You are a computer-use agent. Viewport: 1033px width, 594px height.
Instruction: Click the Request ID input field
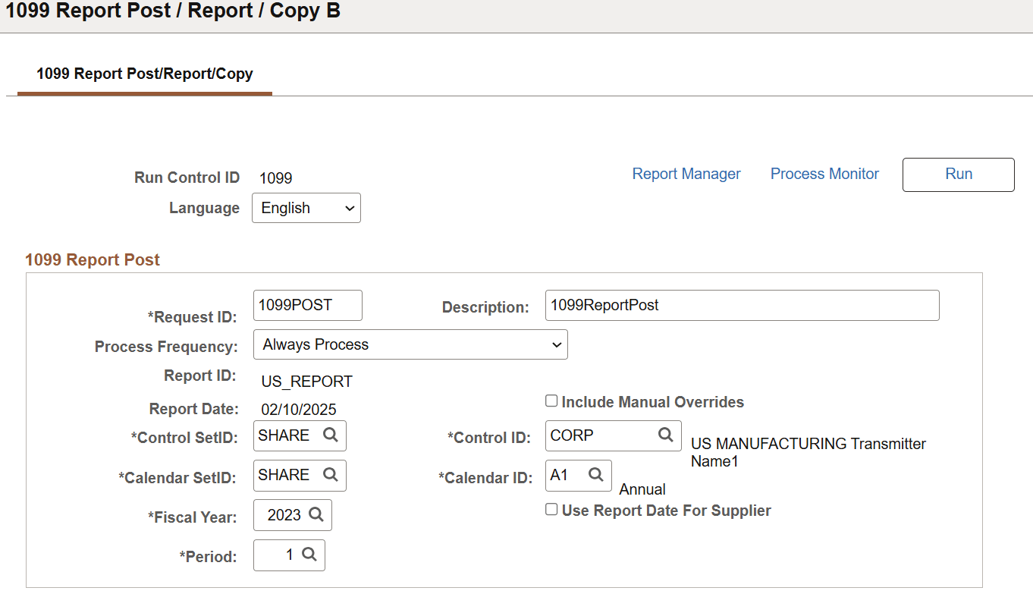point(307,305)
